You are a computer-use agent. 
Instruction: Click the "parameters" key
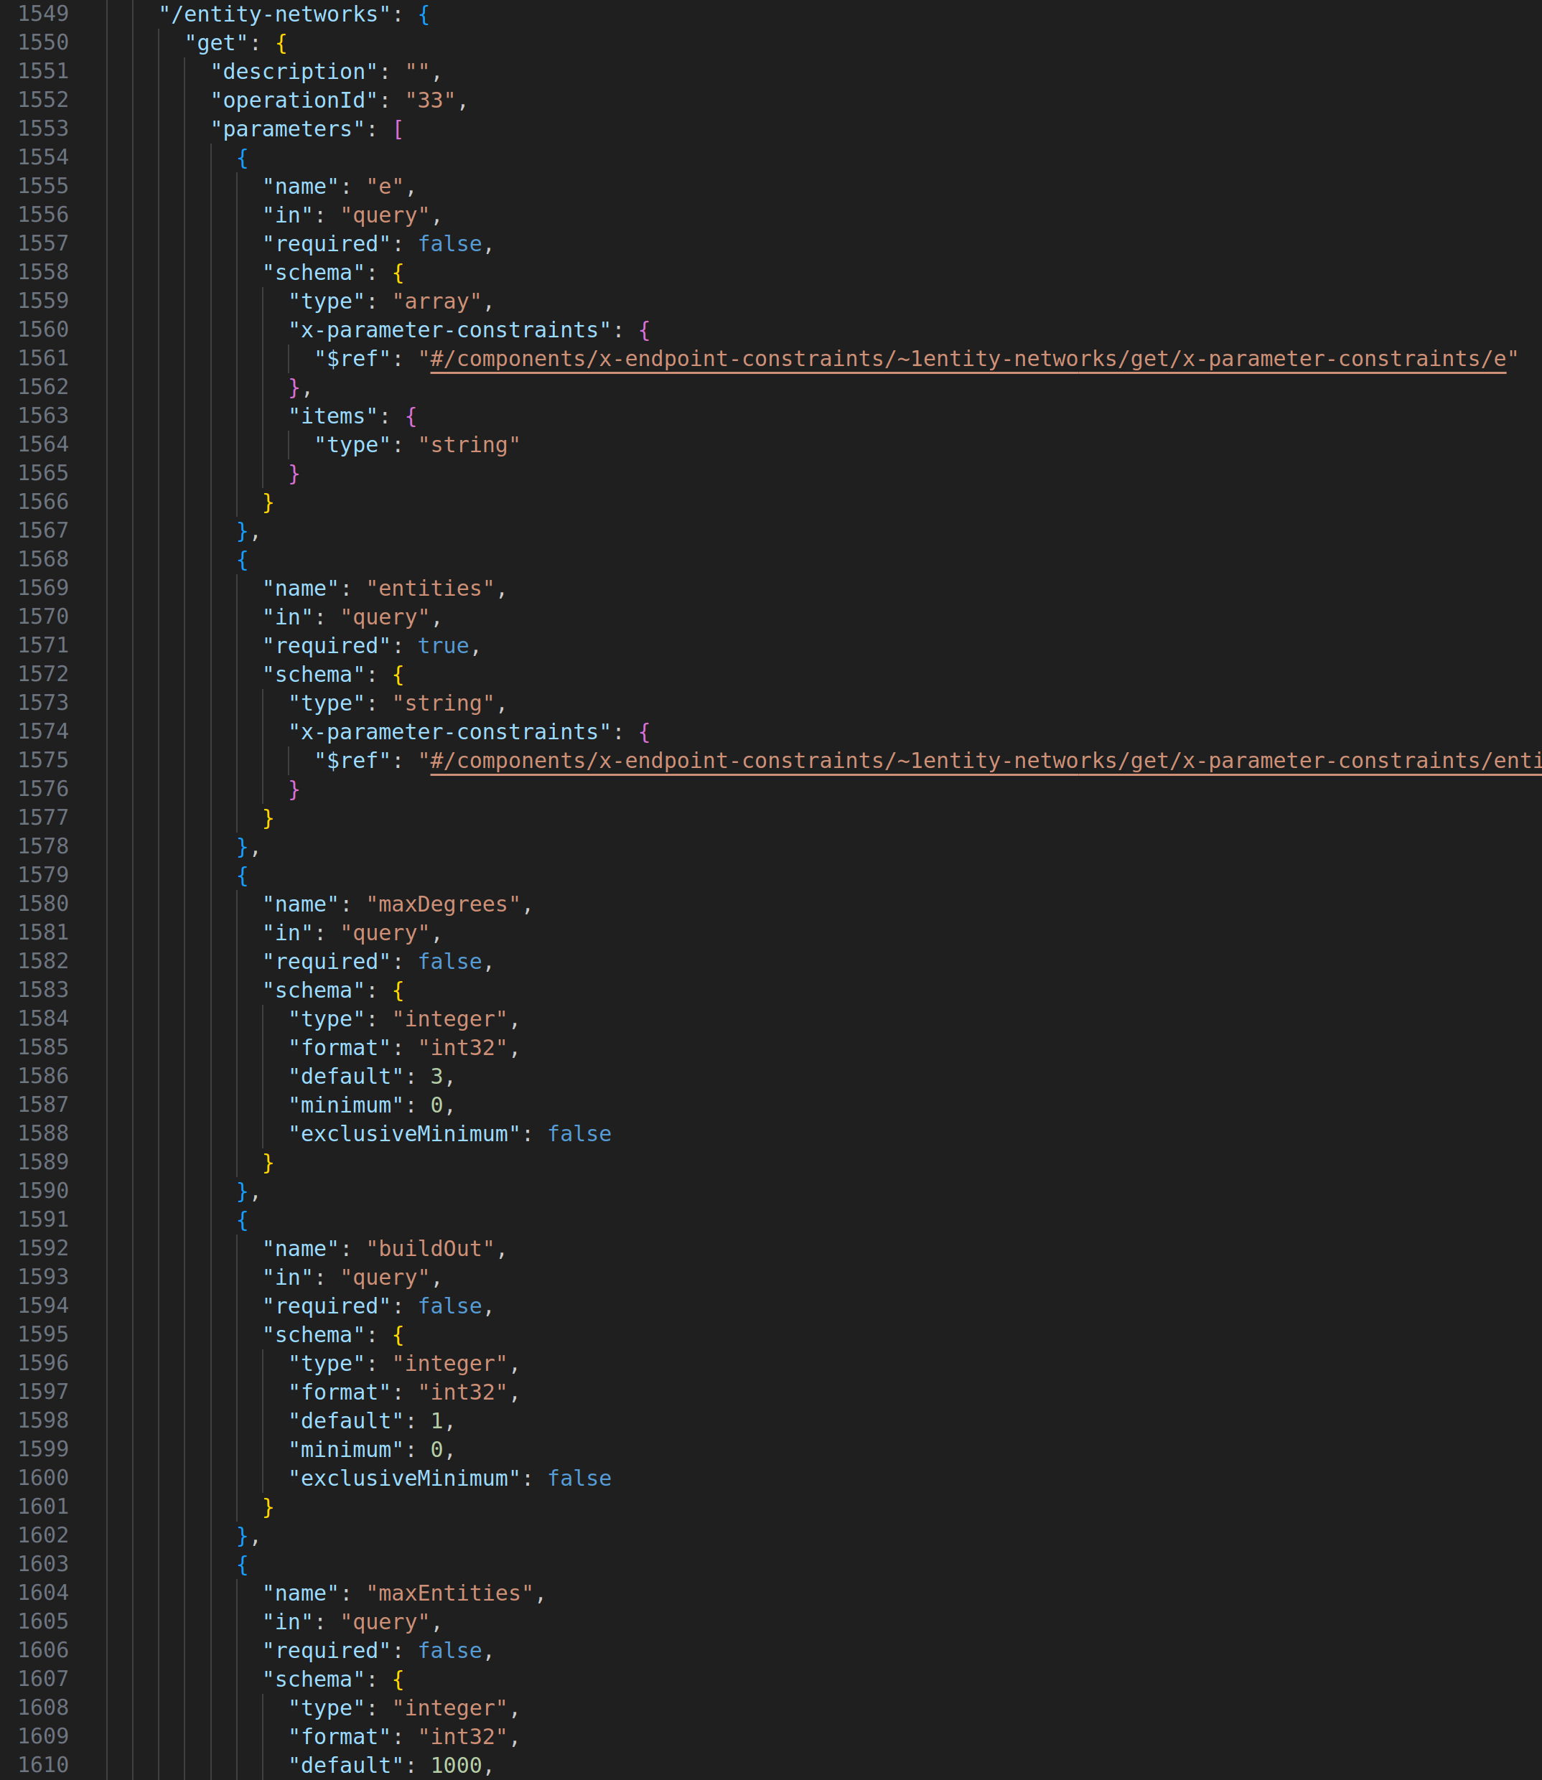point(287,129)
